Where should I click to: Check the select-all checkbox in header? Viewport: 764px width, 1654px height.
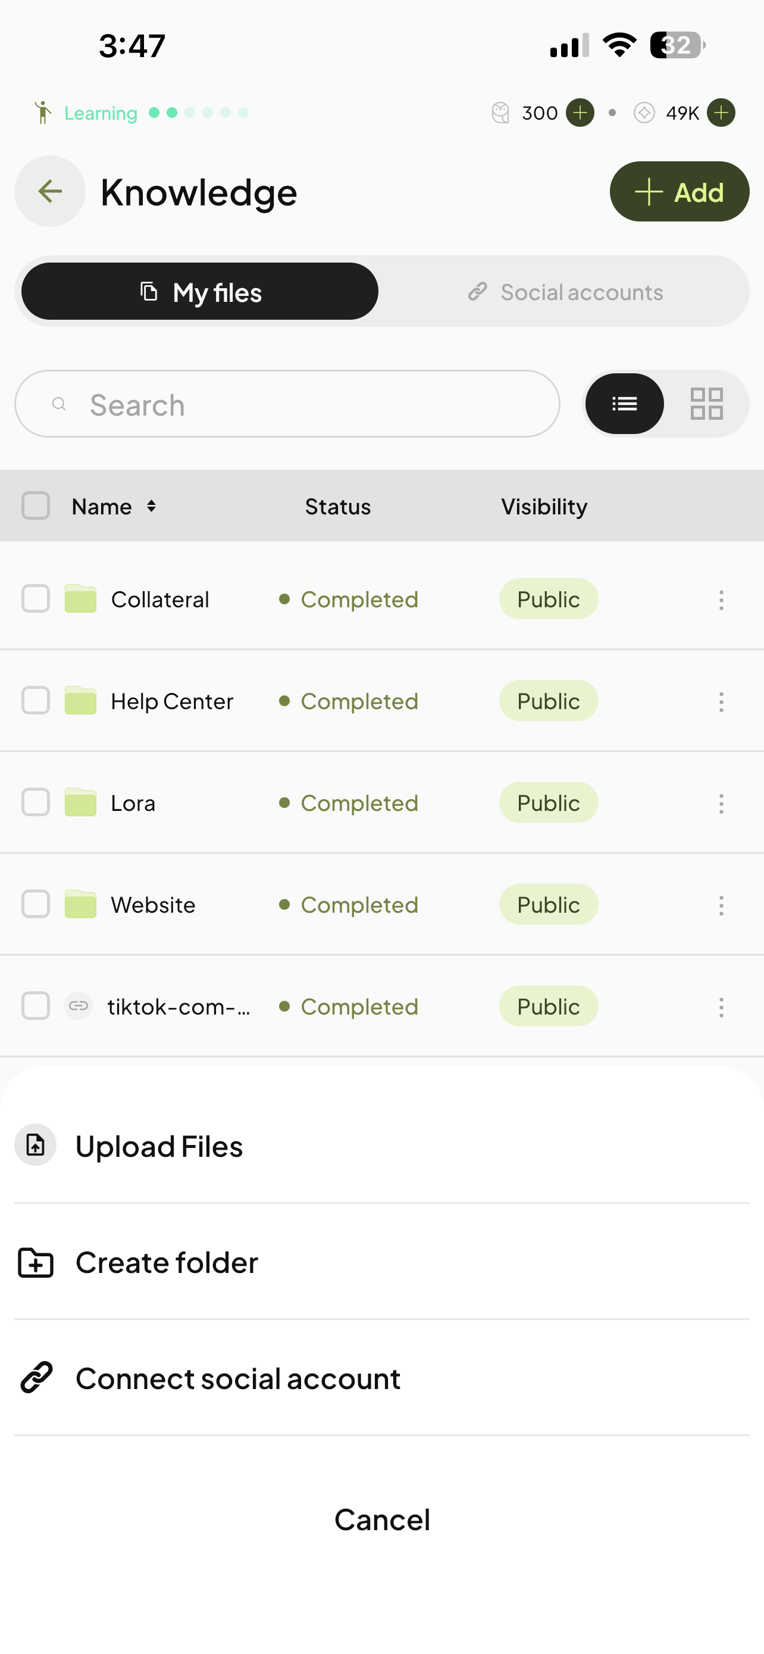point(36,506)
